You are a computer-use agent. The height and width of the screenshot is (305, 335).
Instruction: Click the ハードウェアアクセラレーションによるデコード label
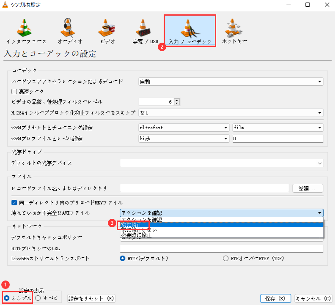point(67,81)
